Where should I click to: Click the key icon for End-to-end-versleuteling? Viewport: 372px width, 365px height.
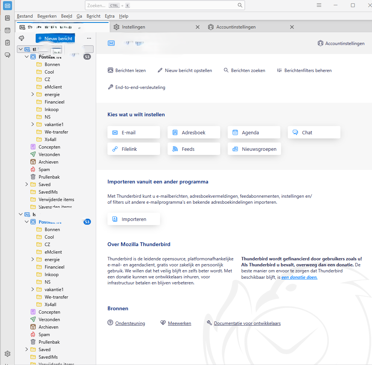110,87
